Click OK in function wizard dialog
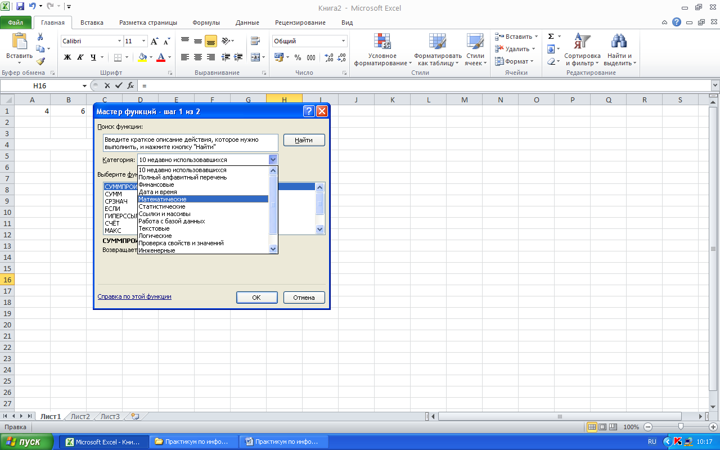Screen dimensions: 720x450 tap(256, 298)
